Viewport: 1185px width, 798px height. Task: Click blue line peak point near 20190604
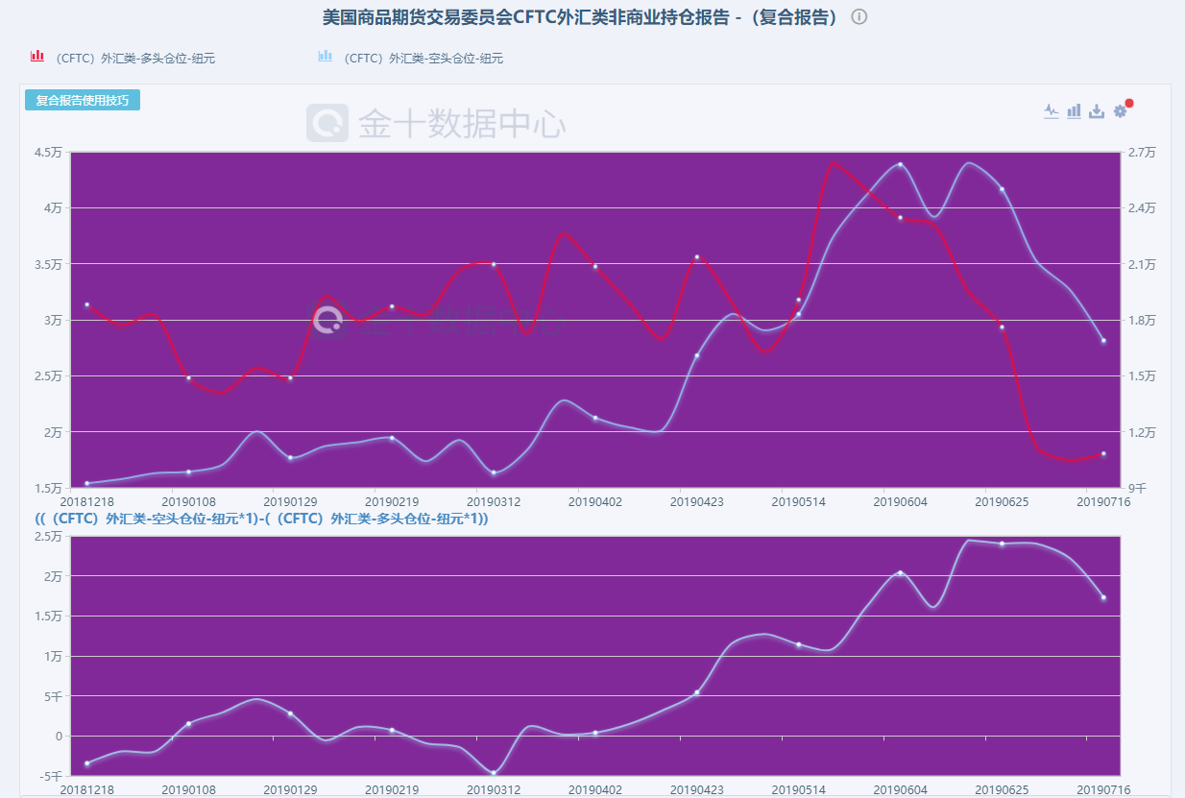point(900,164)
